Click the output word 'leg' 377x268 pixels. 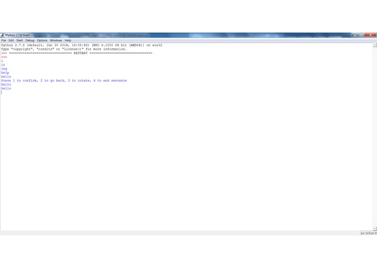coord(4,69)
